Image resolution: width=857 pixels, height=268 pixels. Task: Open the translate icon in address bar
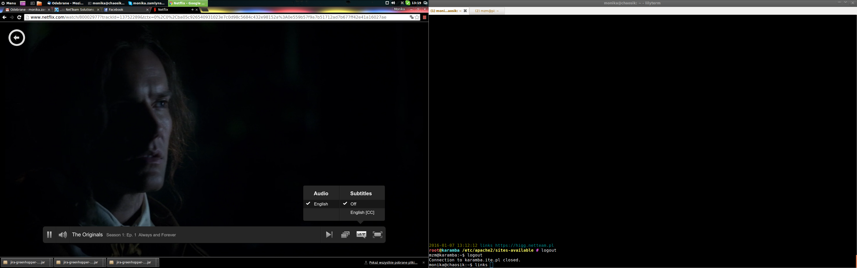[411, 17]
